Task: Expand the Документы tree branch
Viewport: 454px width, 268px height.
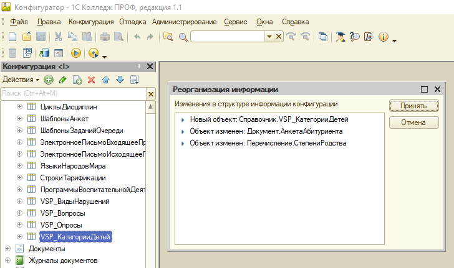Action: click(8, 249)
